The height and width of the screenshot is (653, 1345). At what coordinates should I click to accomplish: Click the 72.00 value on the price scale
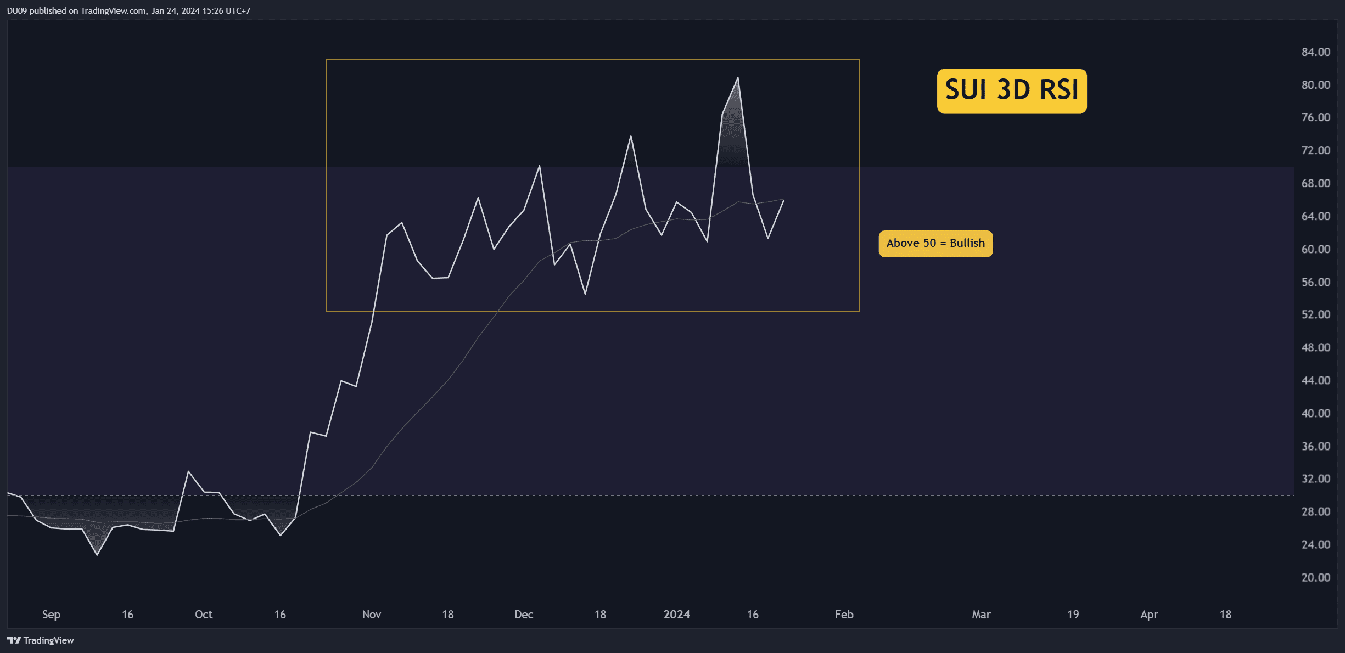point(1315,150)
